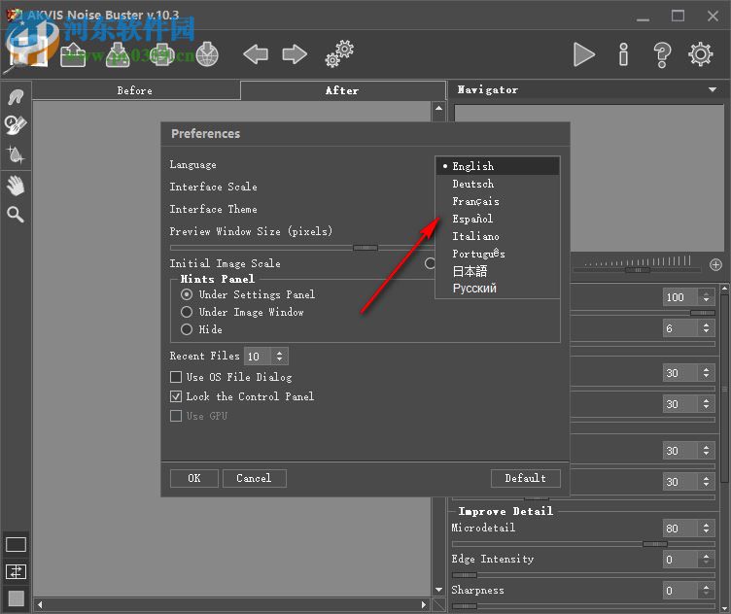Confirm preferences with OK button
The image size is (731, 614).
coord(194,478)
